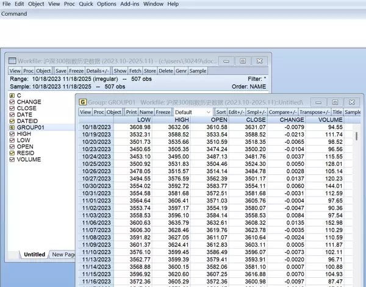Click the Sort button in group toolbar

pyautogui.click(x=221, y=112)
